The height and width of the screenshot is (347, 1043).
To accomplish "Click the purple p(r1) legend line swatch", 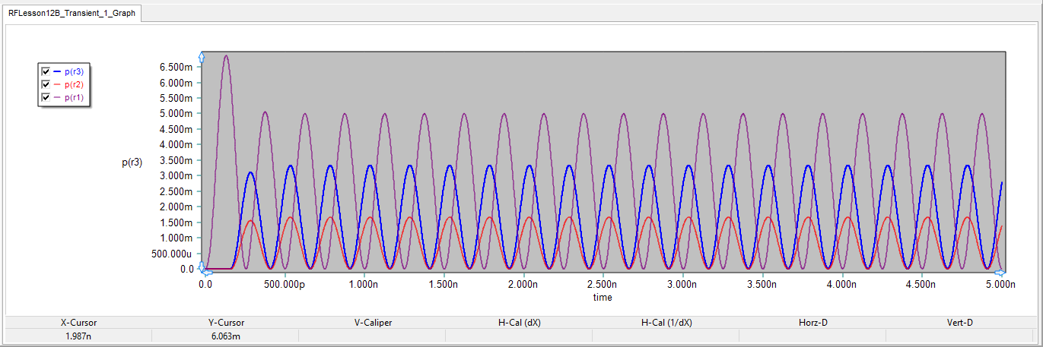I will tap(58, 97).
